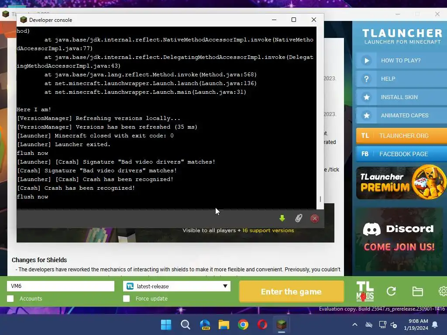Show hidden system tray icons
Viewport: 447px width, 335px height.
[354, 325]
